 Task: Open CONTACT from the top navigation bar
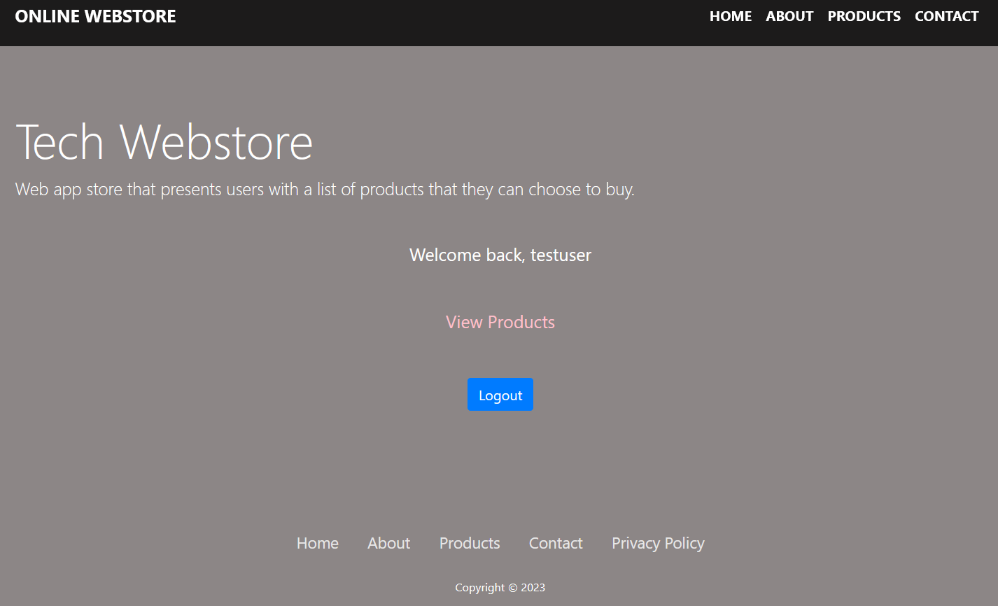946,15
